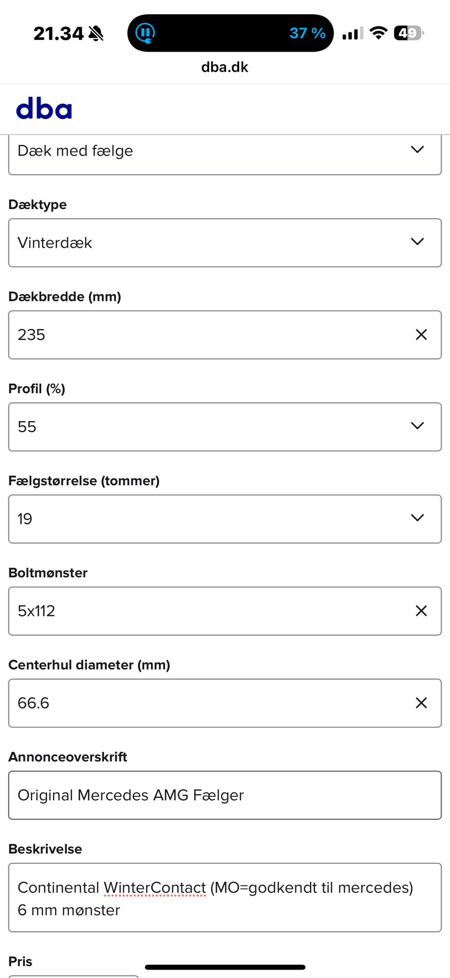Expand the Dæktype Vinterdæk dropdown
The width and height of the screenshot is (450, 978).
click(224, 243)
